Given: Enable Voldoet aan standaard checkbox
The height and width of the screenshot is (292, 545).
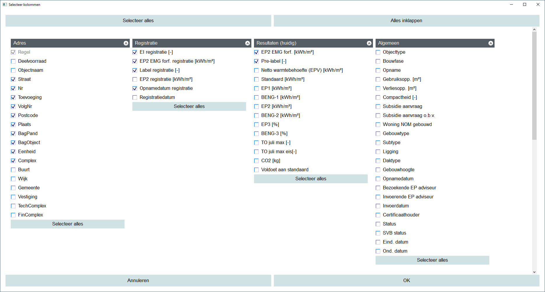Looking at the screenshot, I should point(256,170).
